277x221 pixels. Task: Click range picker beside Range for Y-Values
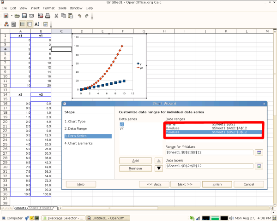(x=259, y=152)
